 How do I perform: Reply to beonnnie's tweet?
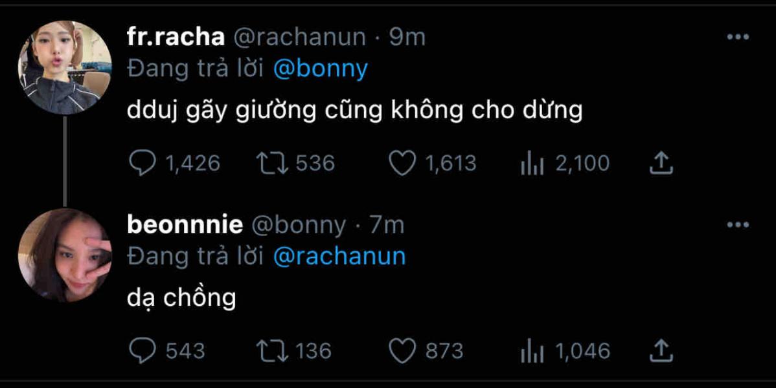click(x=141, y=351)
